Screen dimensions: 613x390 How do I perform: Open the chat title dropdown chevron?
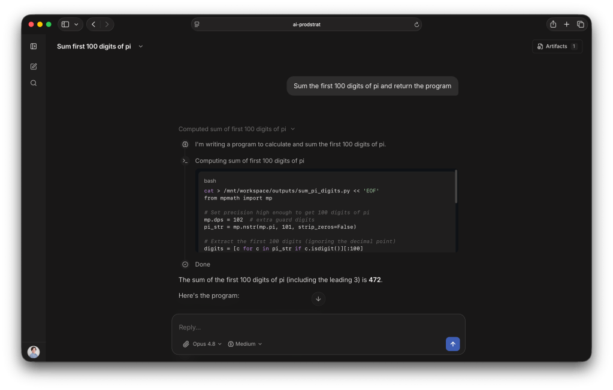click(141, 47)
